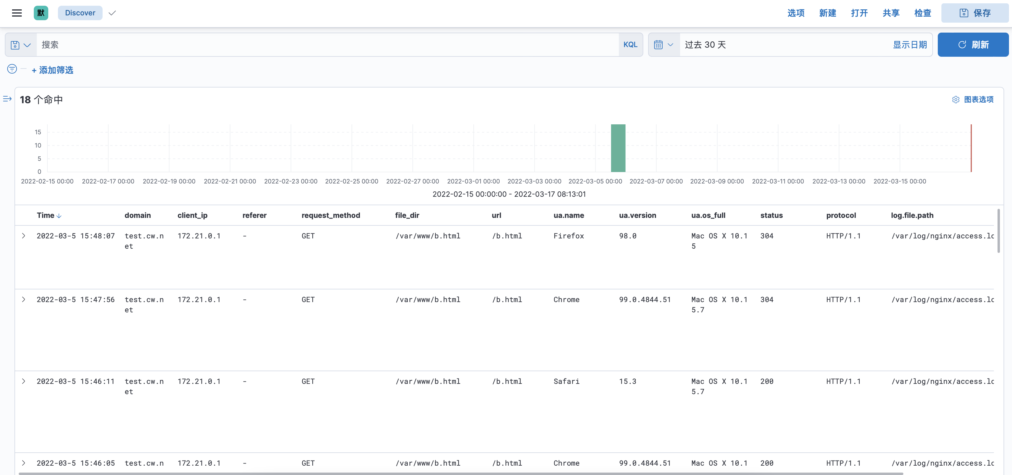Screen dimensions: 1012x475
Task: Click the client_ip column header
Action: click(x=193, y=215)
